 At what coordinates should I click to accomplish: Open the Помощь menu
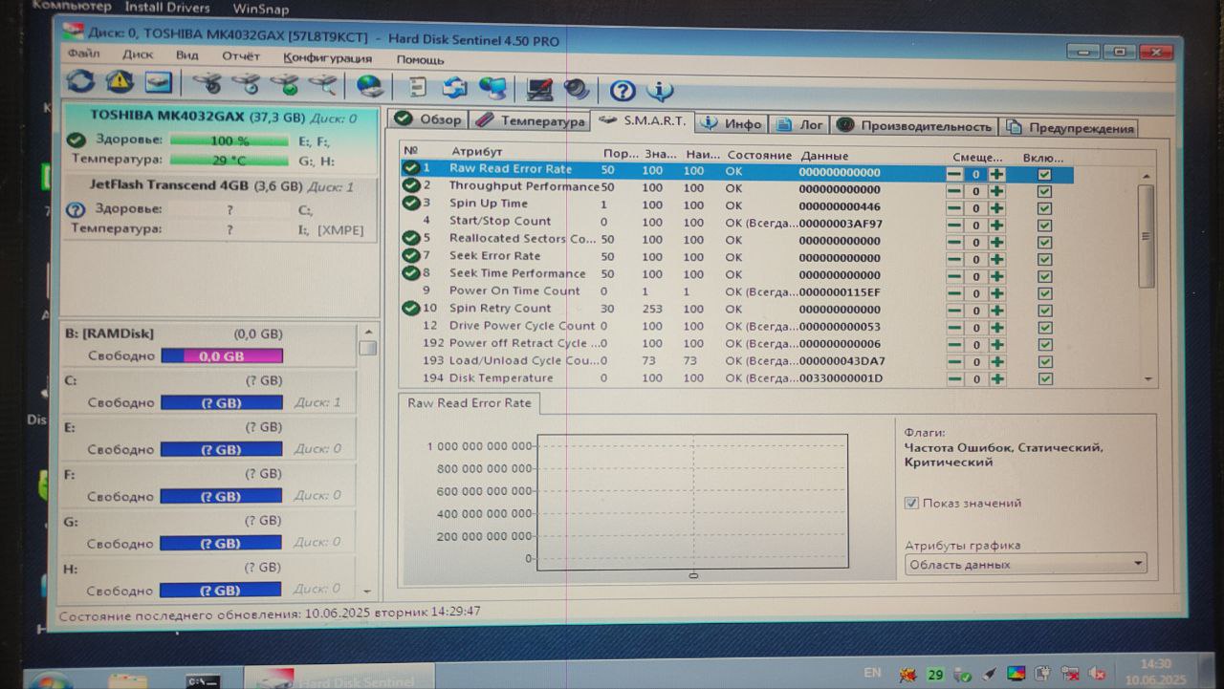point(420,59)
